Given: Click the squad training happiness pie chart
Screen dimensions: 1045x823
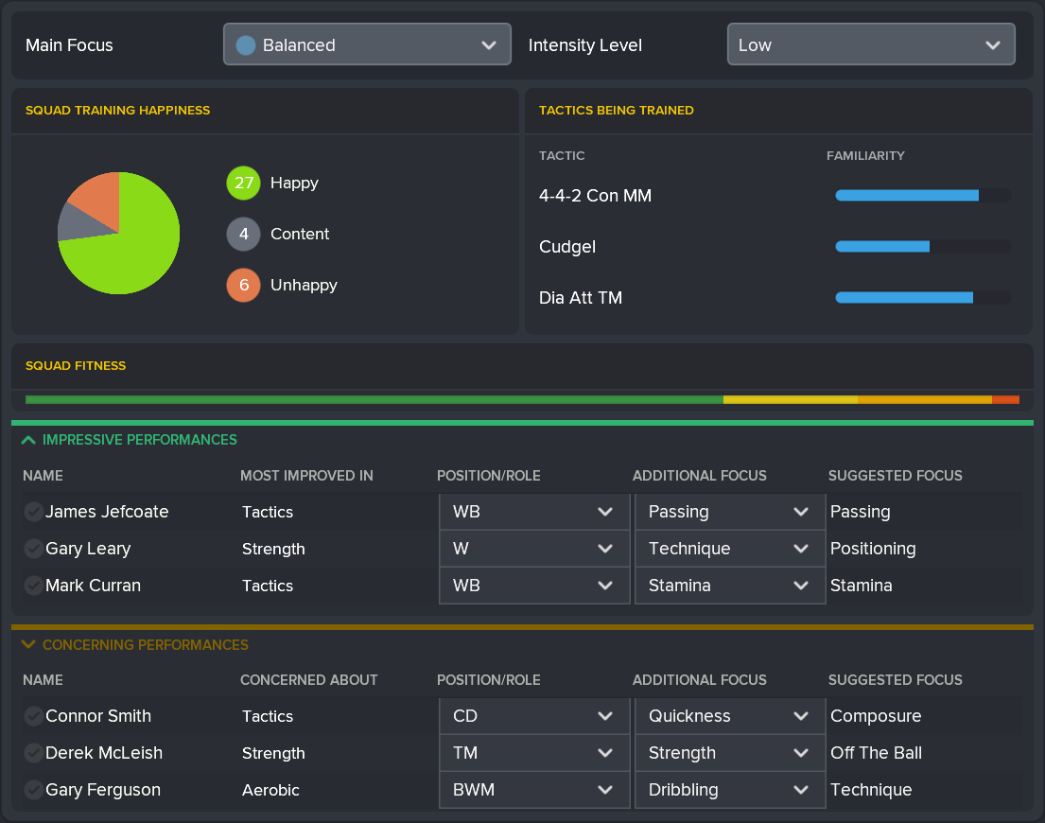Looking at the screenshot, I should pos(118,233).
